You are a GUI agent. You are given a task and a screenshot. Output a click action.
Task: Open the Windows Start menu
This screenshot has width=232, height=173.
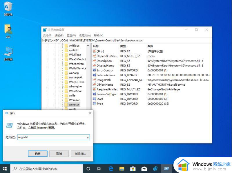pos(5,169)
